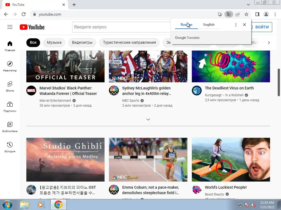Open the browser side panel icon

pyautogui.click(x=257, y=14)
